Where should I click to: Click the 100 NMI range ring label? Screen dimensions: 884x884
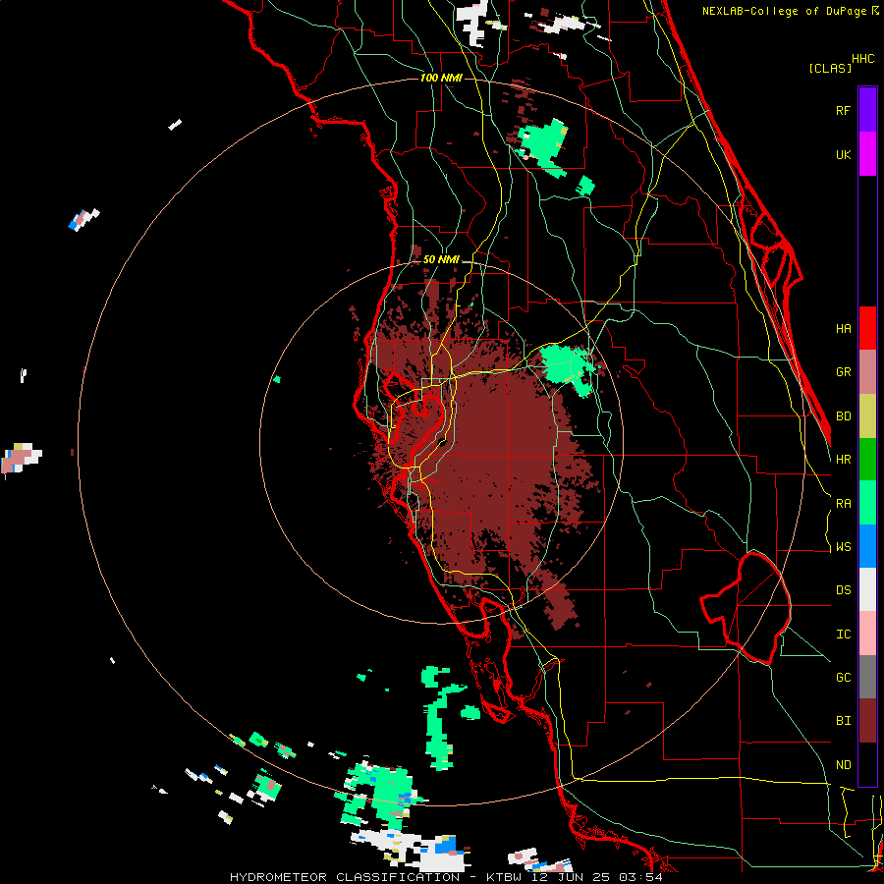coord(441,78)
